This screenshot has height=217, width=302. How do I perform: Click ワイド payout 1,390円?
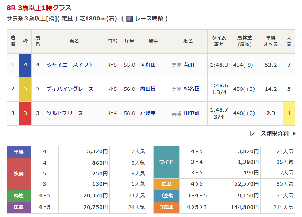pos(248,162)
